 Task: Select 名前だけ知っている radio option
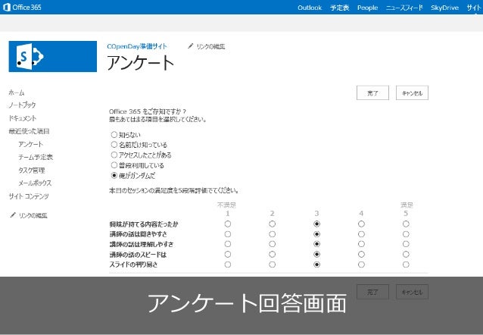(x=114, y=144)
